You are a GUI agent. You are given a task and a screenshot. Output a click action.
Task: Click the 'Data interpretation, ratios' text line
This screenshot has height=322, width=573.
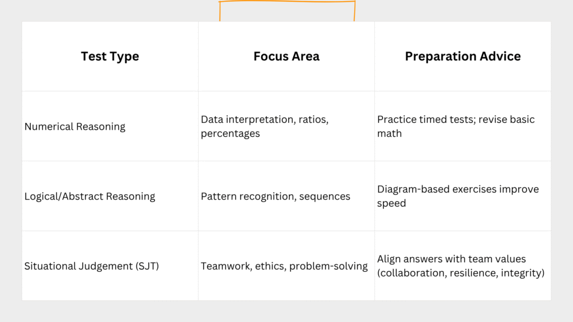264,120
